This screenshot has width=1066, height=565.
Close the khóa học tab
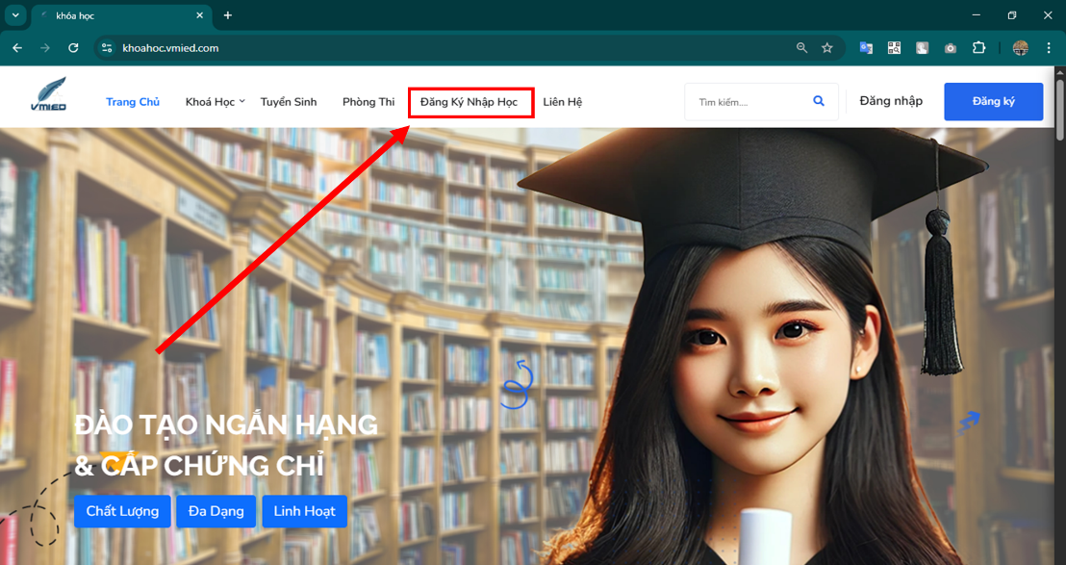200,15
